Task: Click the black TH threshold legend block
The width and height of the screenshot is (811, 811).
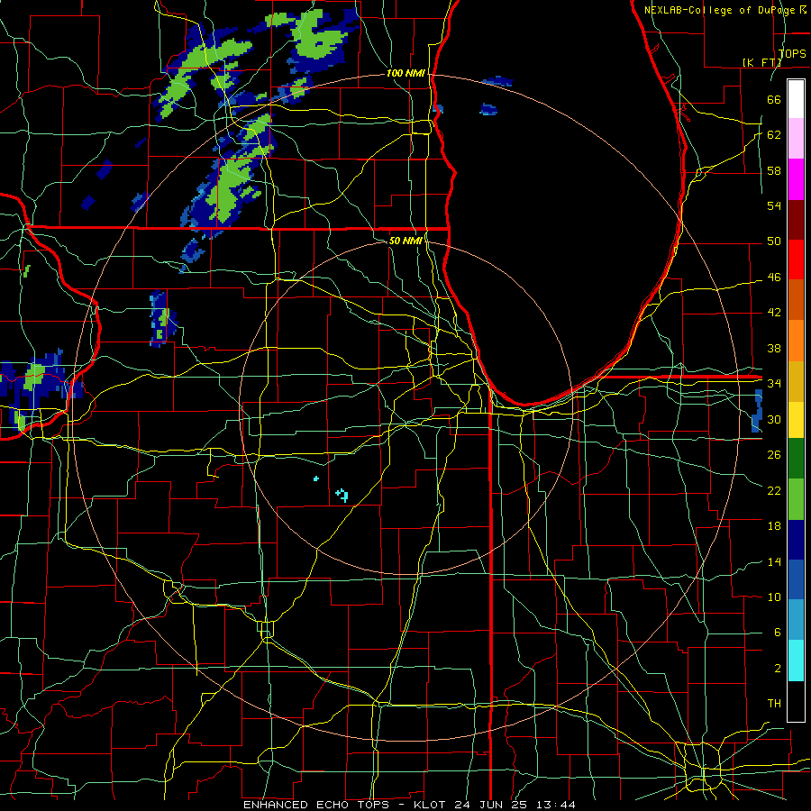Action: pyautogui.click(x=796, y=701)
